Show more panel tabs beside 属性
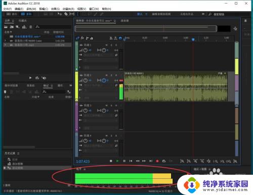The width and height of the screenshot is (253, 195). point(70,86)
